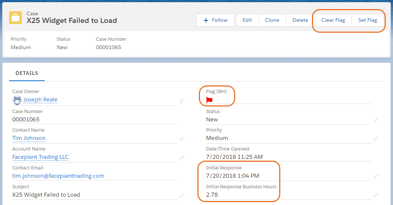The height and width of the screenshot is (205, 393).
Task: Delete the case
Action: pyautogui.click(x=300, y=20)
